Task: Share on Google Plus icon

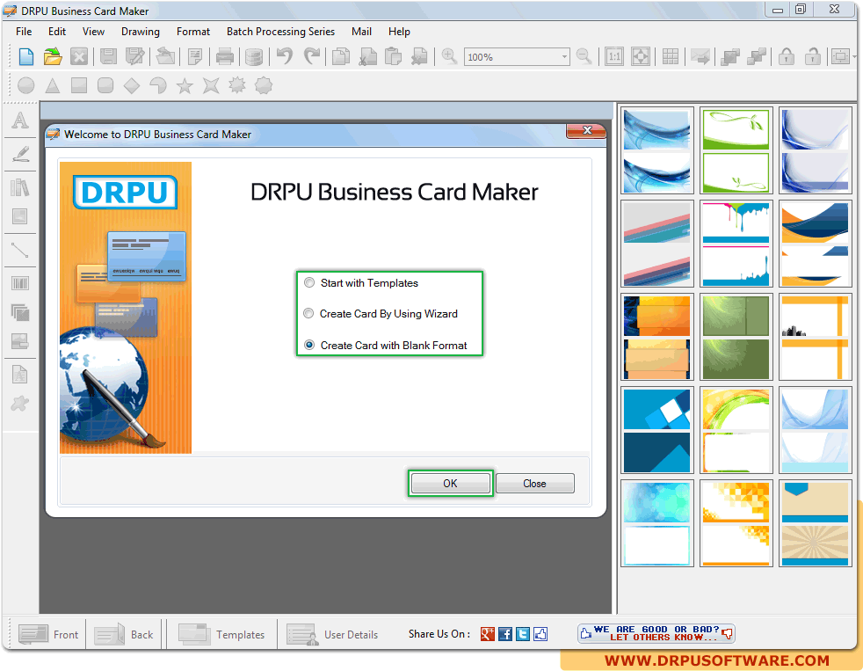Action: (x=487, y=634)
